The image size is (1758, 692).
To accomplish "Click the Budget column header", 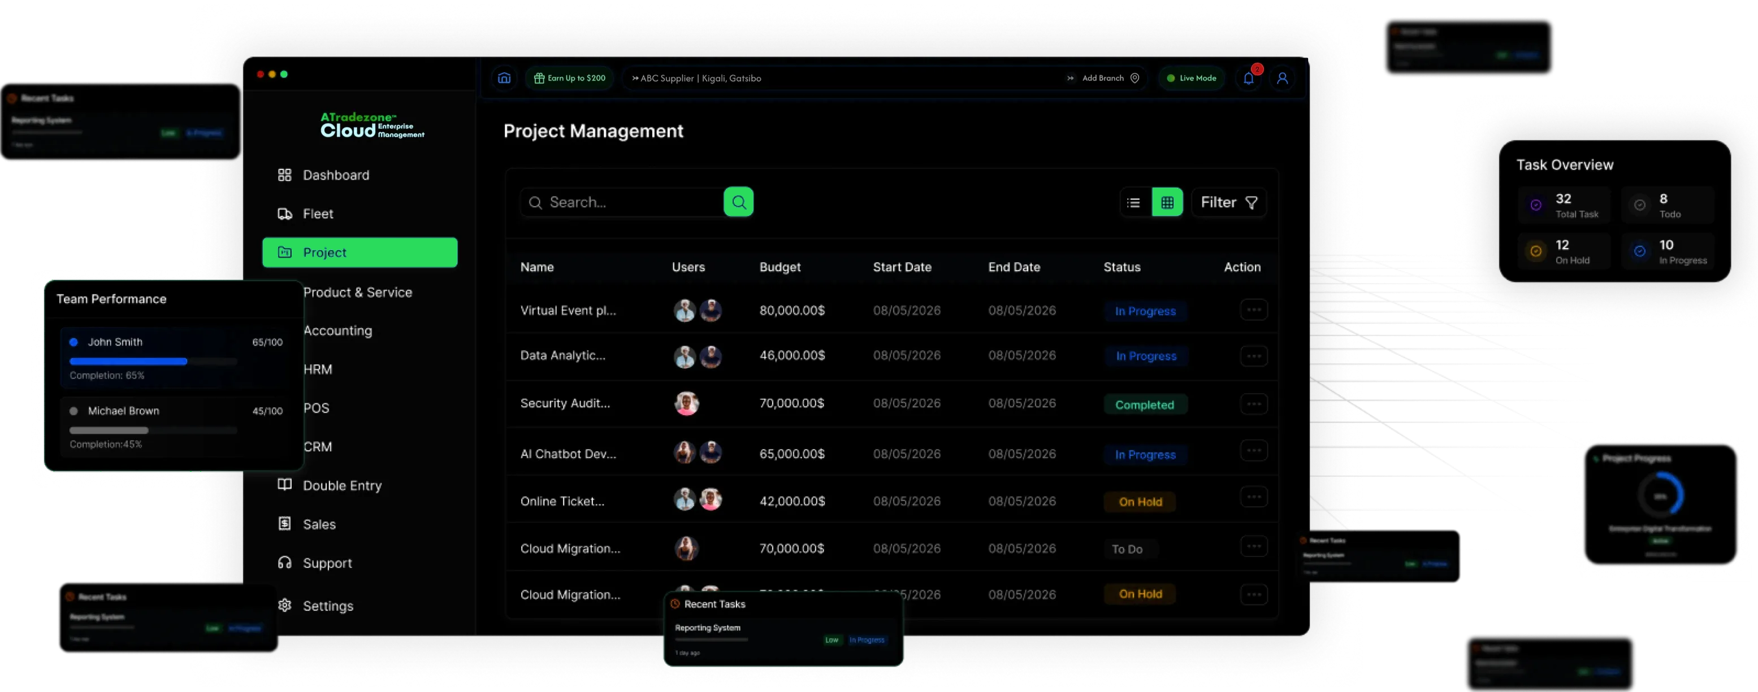I will pyautogui.click(x=780, y=267).
